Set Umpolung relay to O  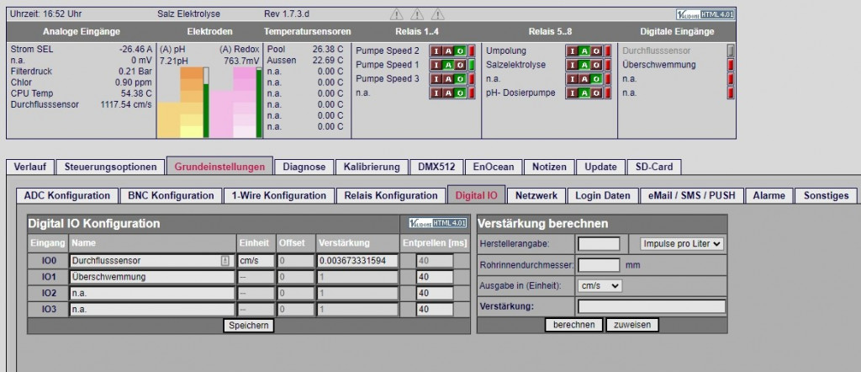click(x=597, y=51)
